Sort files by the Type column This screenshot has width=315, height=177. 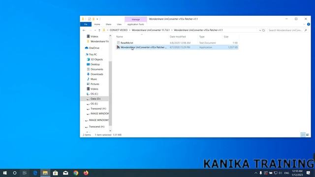pyautogui.click(x=202, y=37)
